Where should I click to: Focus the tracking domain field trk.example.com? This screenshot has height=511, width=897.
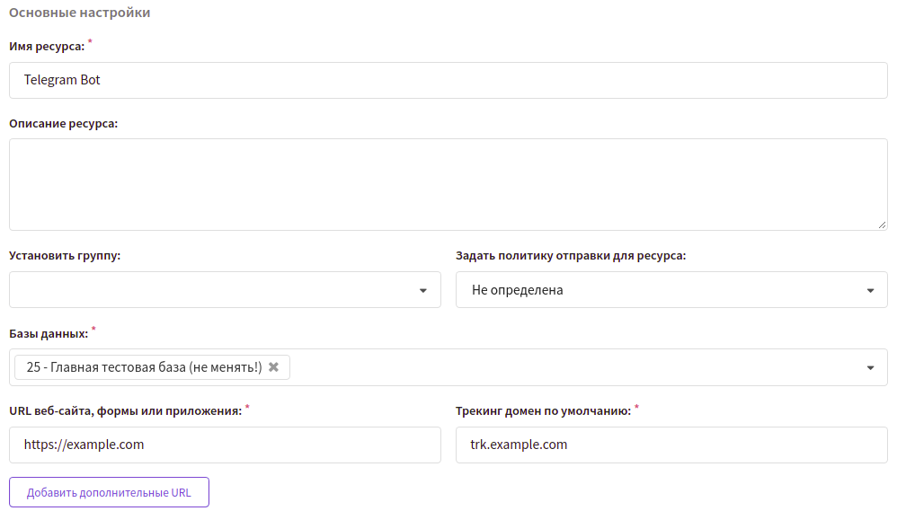671,445
